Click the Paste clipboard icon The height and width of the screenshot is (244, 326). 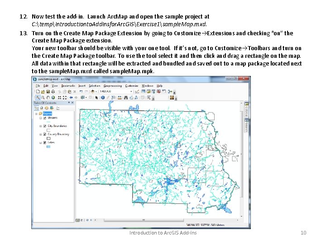click(70, 91)
